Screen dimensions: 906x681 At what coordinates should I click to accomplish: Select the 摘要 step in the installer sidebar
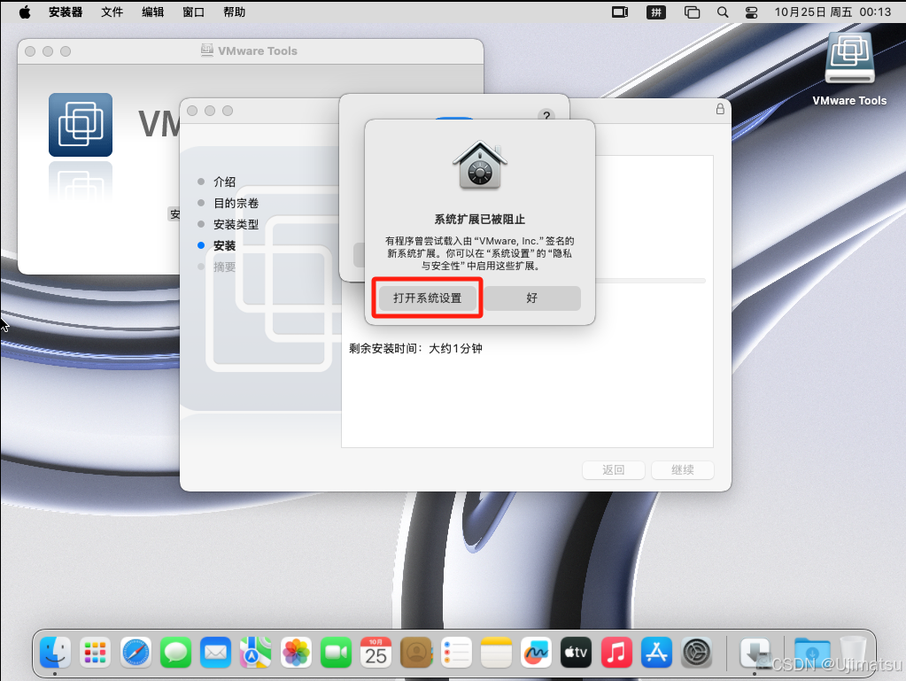224,267
